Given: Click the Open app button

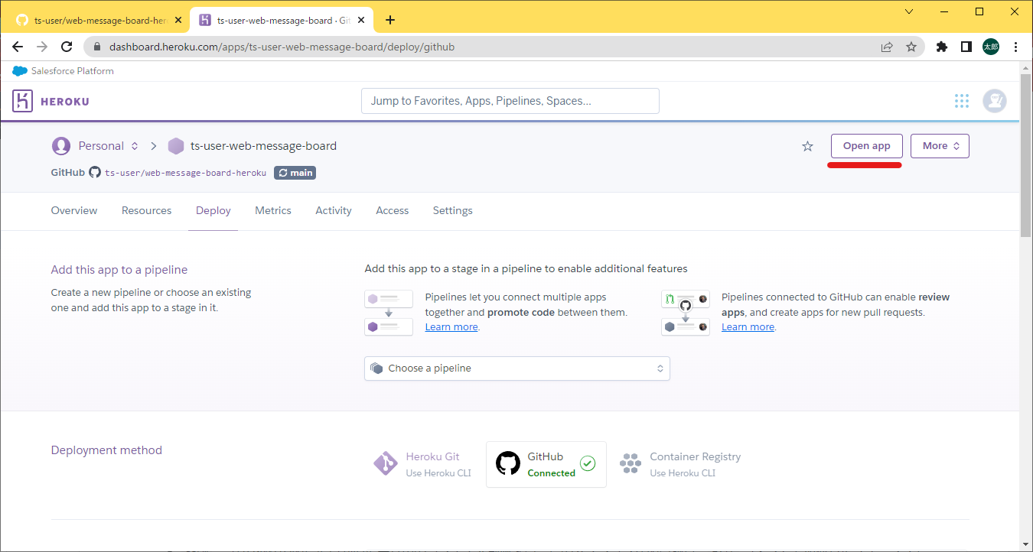Looking at the screenshot, I should [867, 146].
